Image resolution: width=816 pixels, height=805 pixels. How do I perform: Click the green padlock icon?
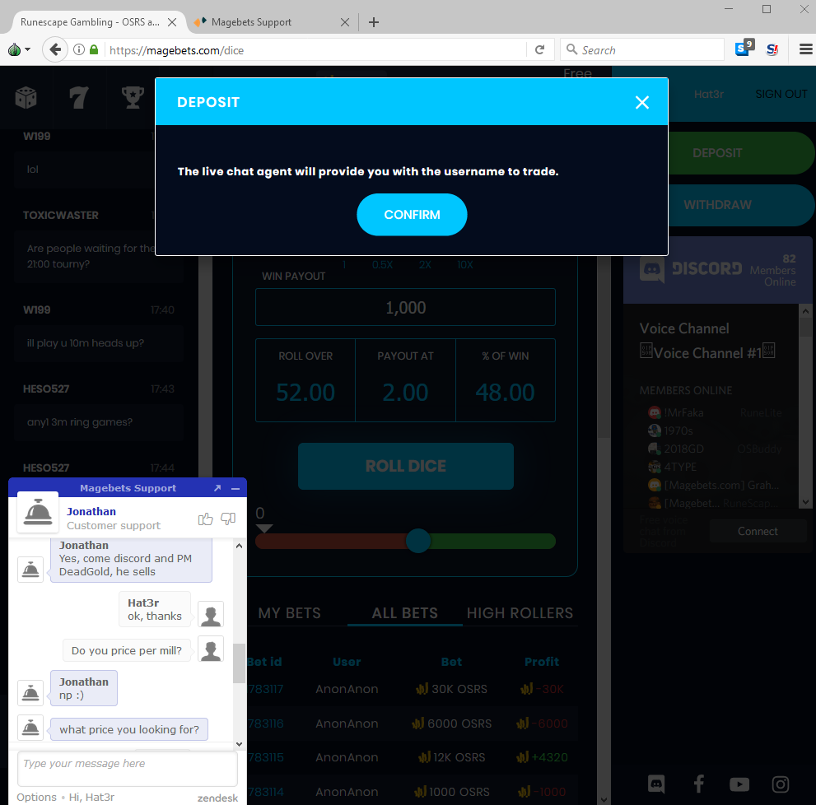click(x=94, y=50)
